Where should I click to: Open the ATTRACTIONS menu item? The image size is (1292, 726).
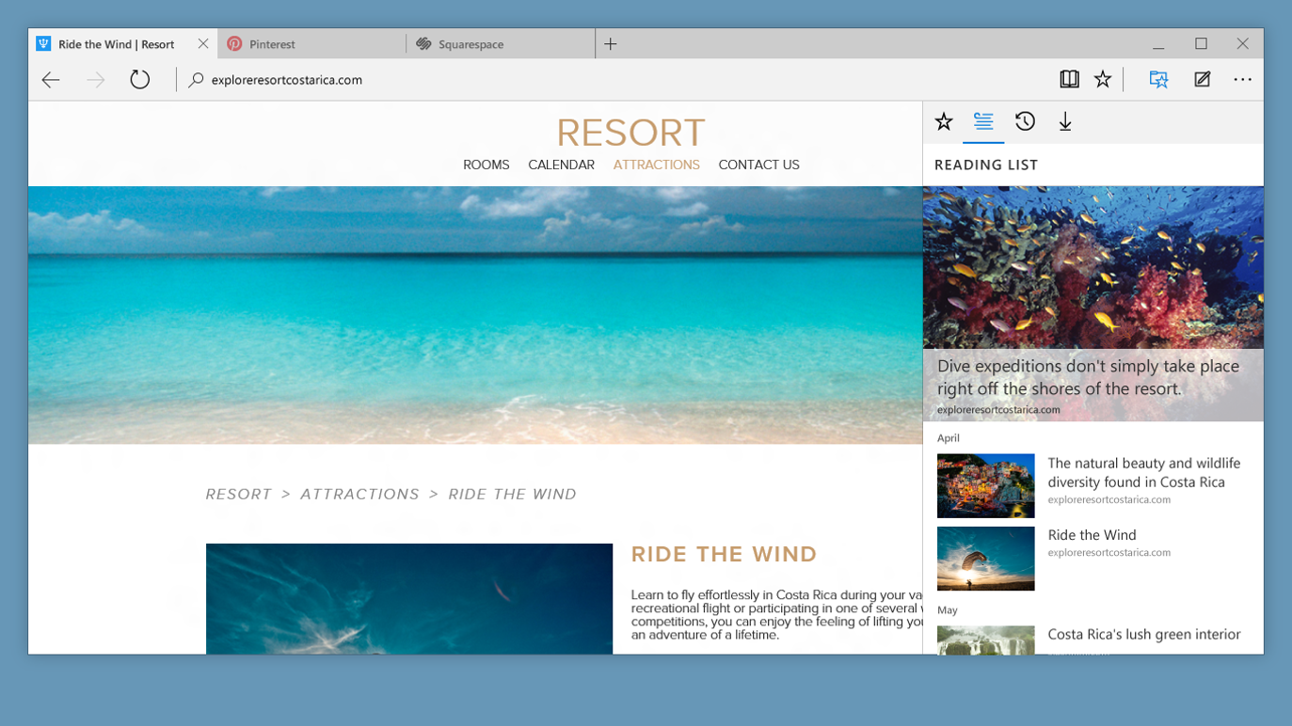[x=657, y=165]
